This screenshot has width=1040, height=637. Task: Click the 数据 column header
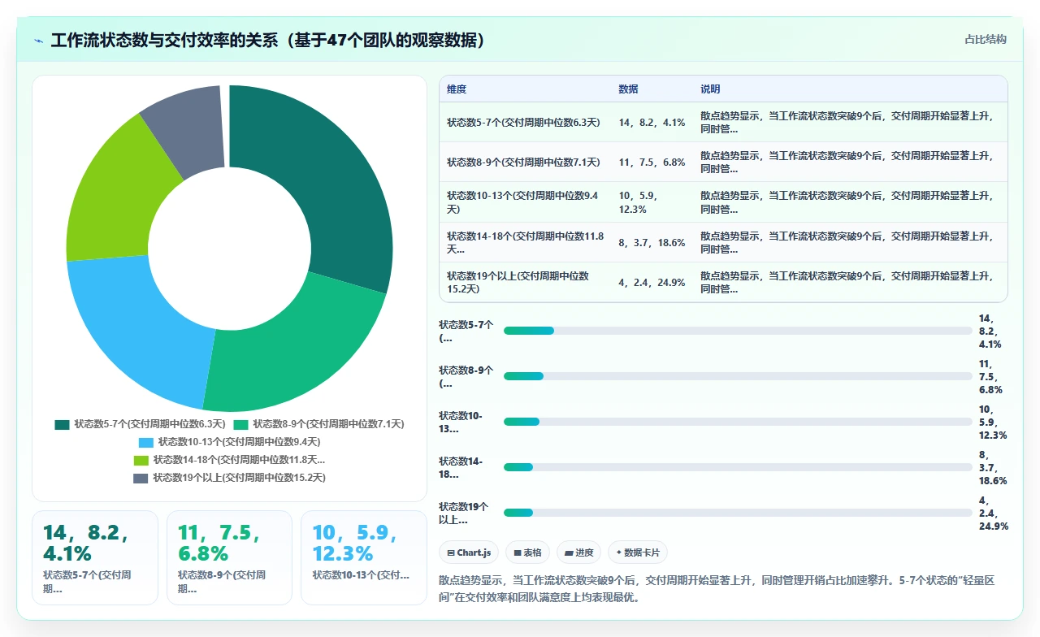click(628, 89)
